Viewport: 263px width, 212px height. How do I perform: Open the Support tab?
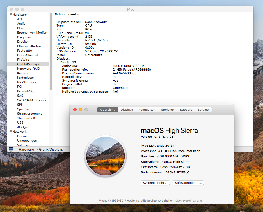[x=186, y=110]
